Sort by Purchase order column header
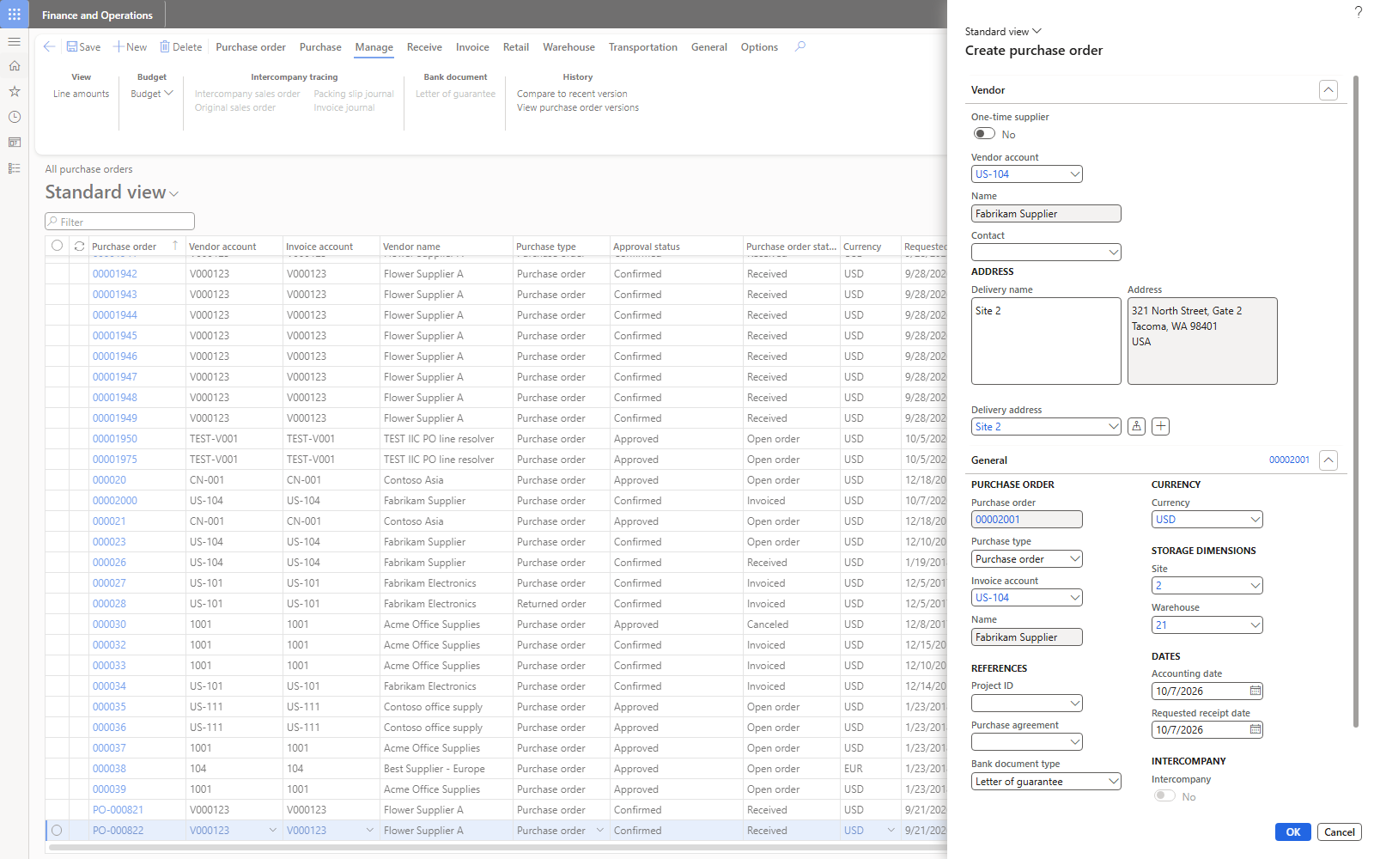 [x=125, y=247]
